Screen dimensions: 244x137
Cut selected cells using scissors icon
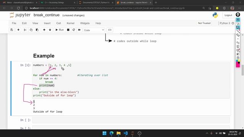coord(25,30)
